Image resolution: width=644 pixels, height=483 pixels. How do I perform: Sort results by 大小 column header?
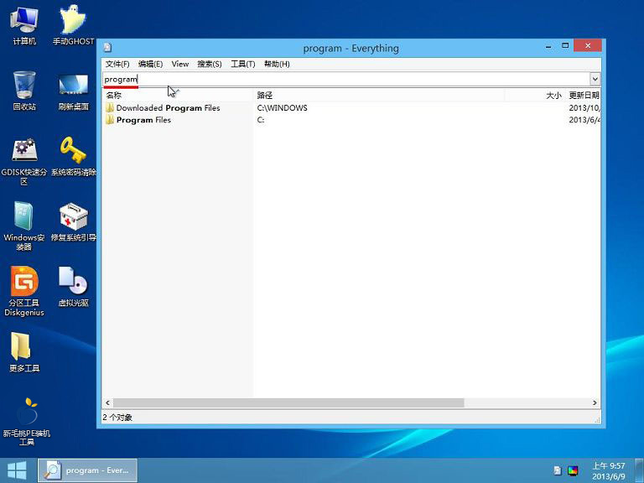(535, 96)
